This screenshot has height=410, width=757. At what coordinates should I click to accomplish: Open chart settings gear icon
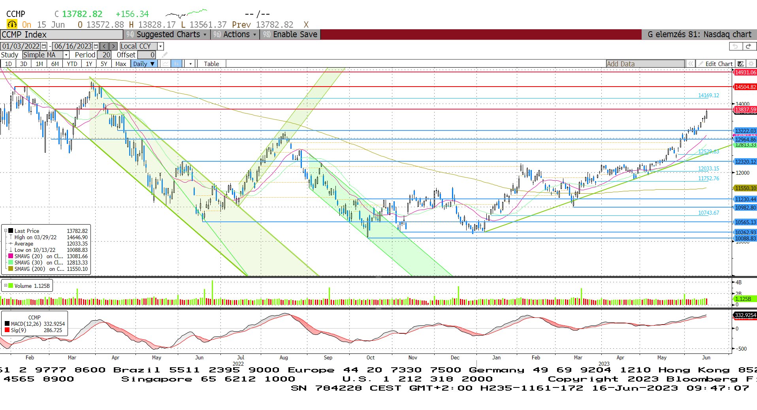751,64
